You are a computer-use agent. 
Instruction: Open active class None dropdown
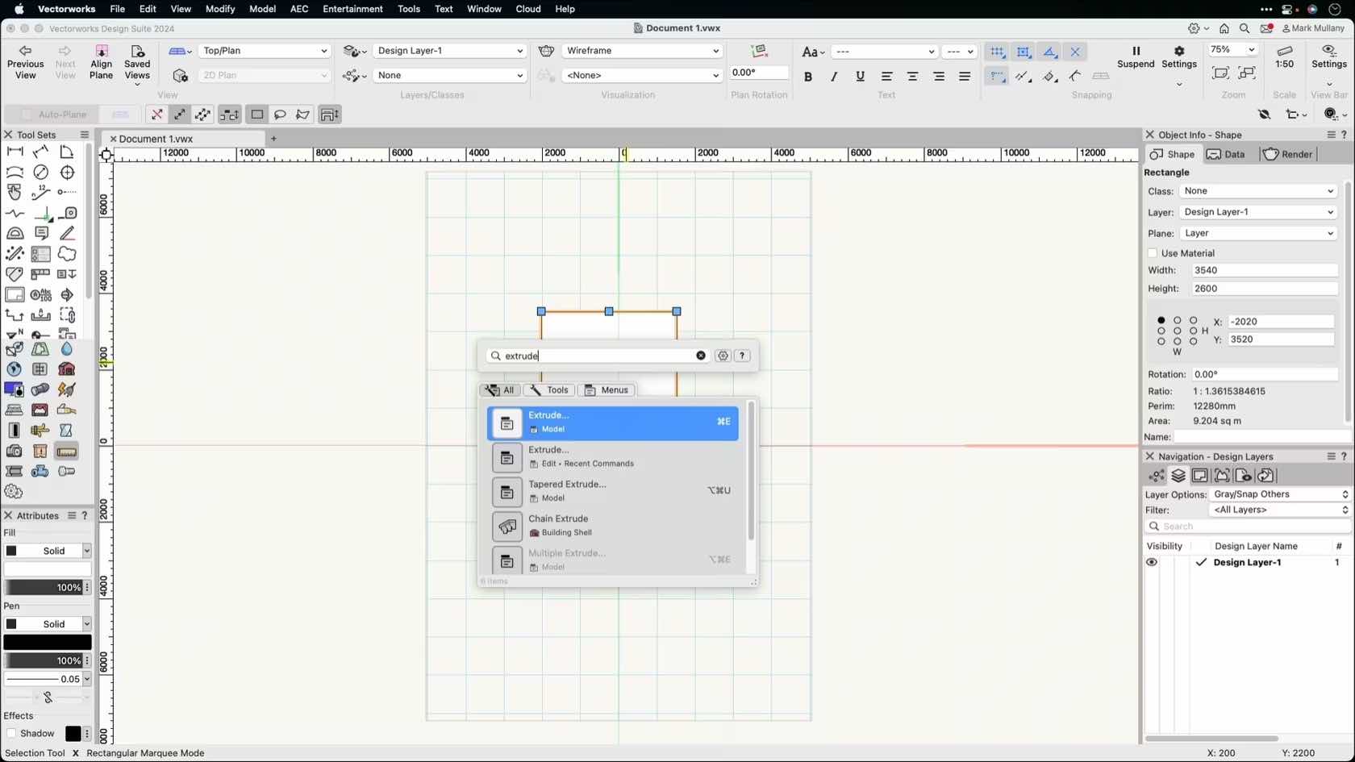(449, 75)
